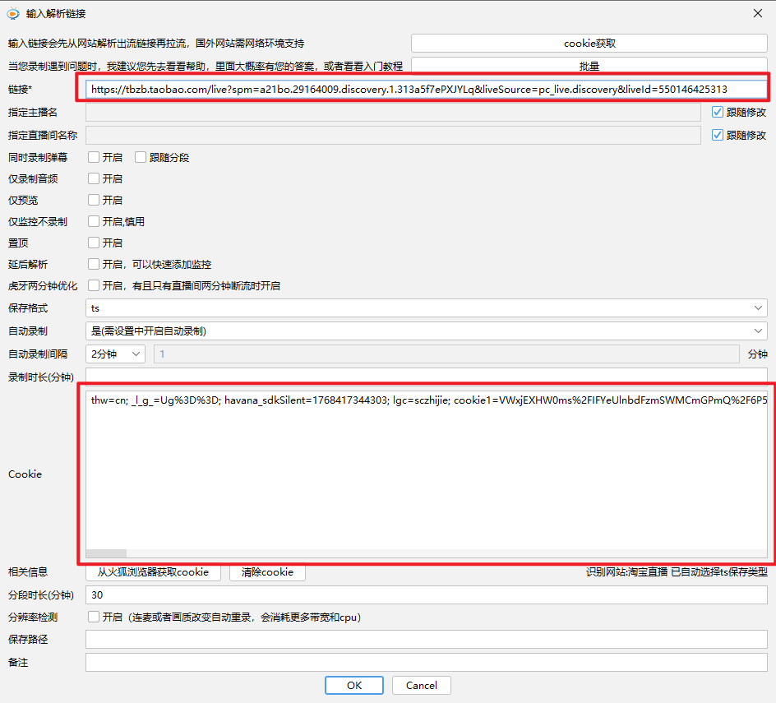Click the app icon in title bar
Screen dimensions: 776x703
(13, 13)
